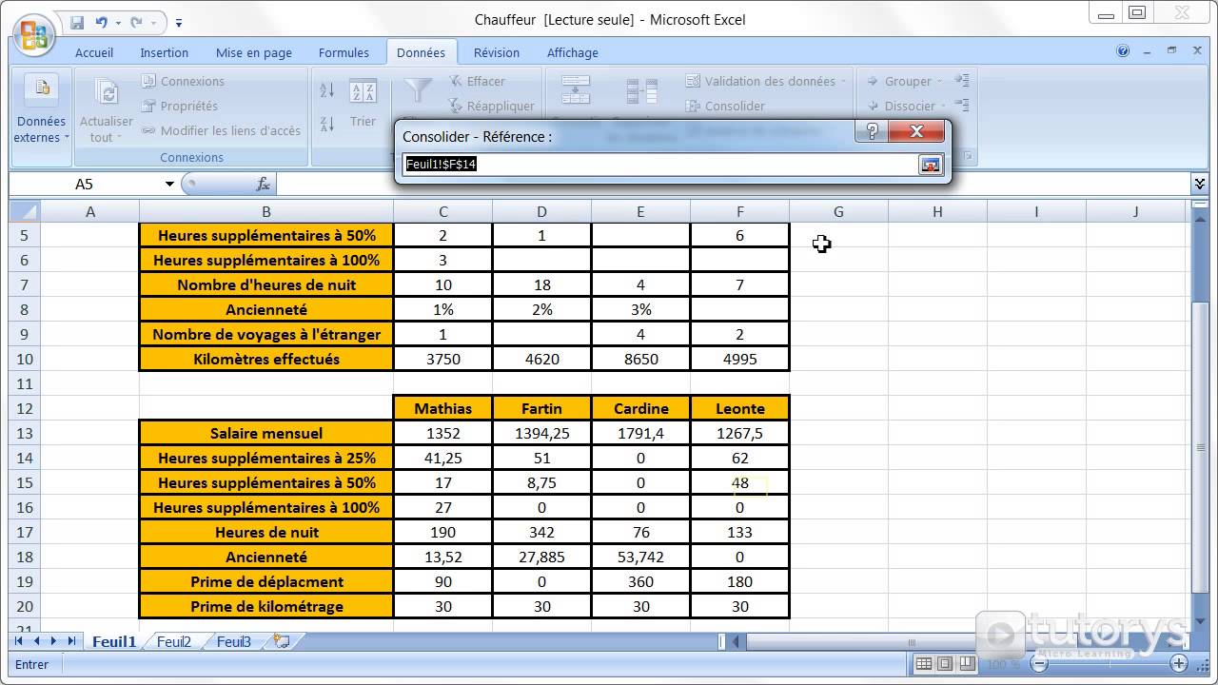Open the Customize Quick Access Toolbar arrow
Image resolution: width=1218 pixels, height=685 pixels.
coord(179,22)
